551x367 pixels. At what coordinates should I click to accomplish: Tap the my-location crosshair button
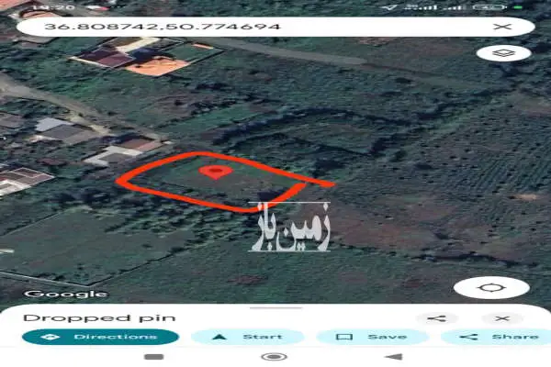(x=491, y=288)
